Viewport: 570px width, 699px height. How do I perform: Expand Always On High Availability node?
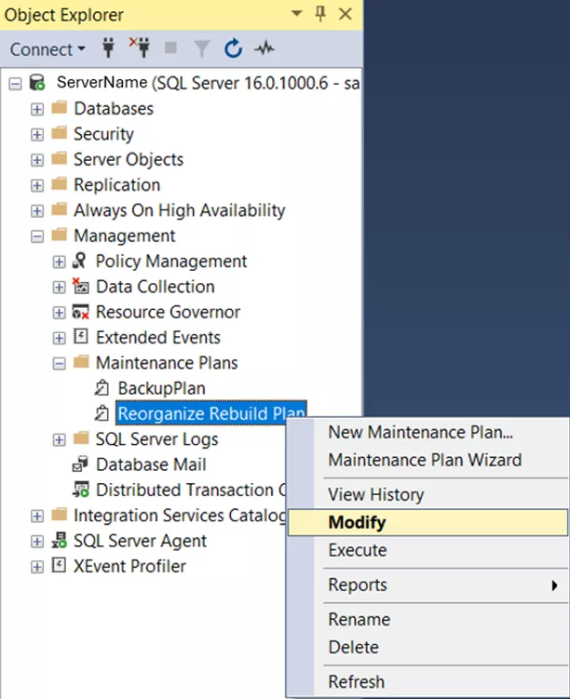click(x=37, y=210)
